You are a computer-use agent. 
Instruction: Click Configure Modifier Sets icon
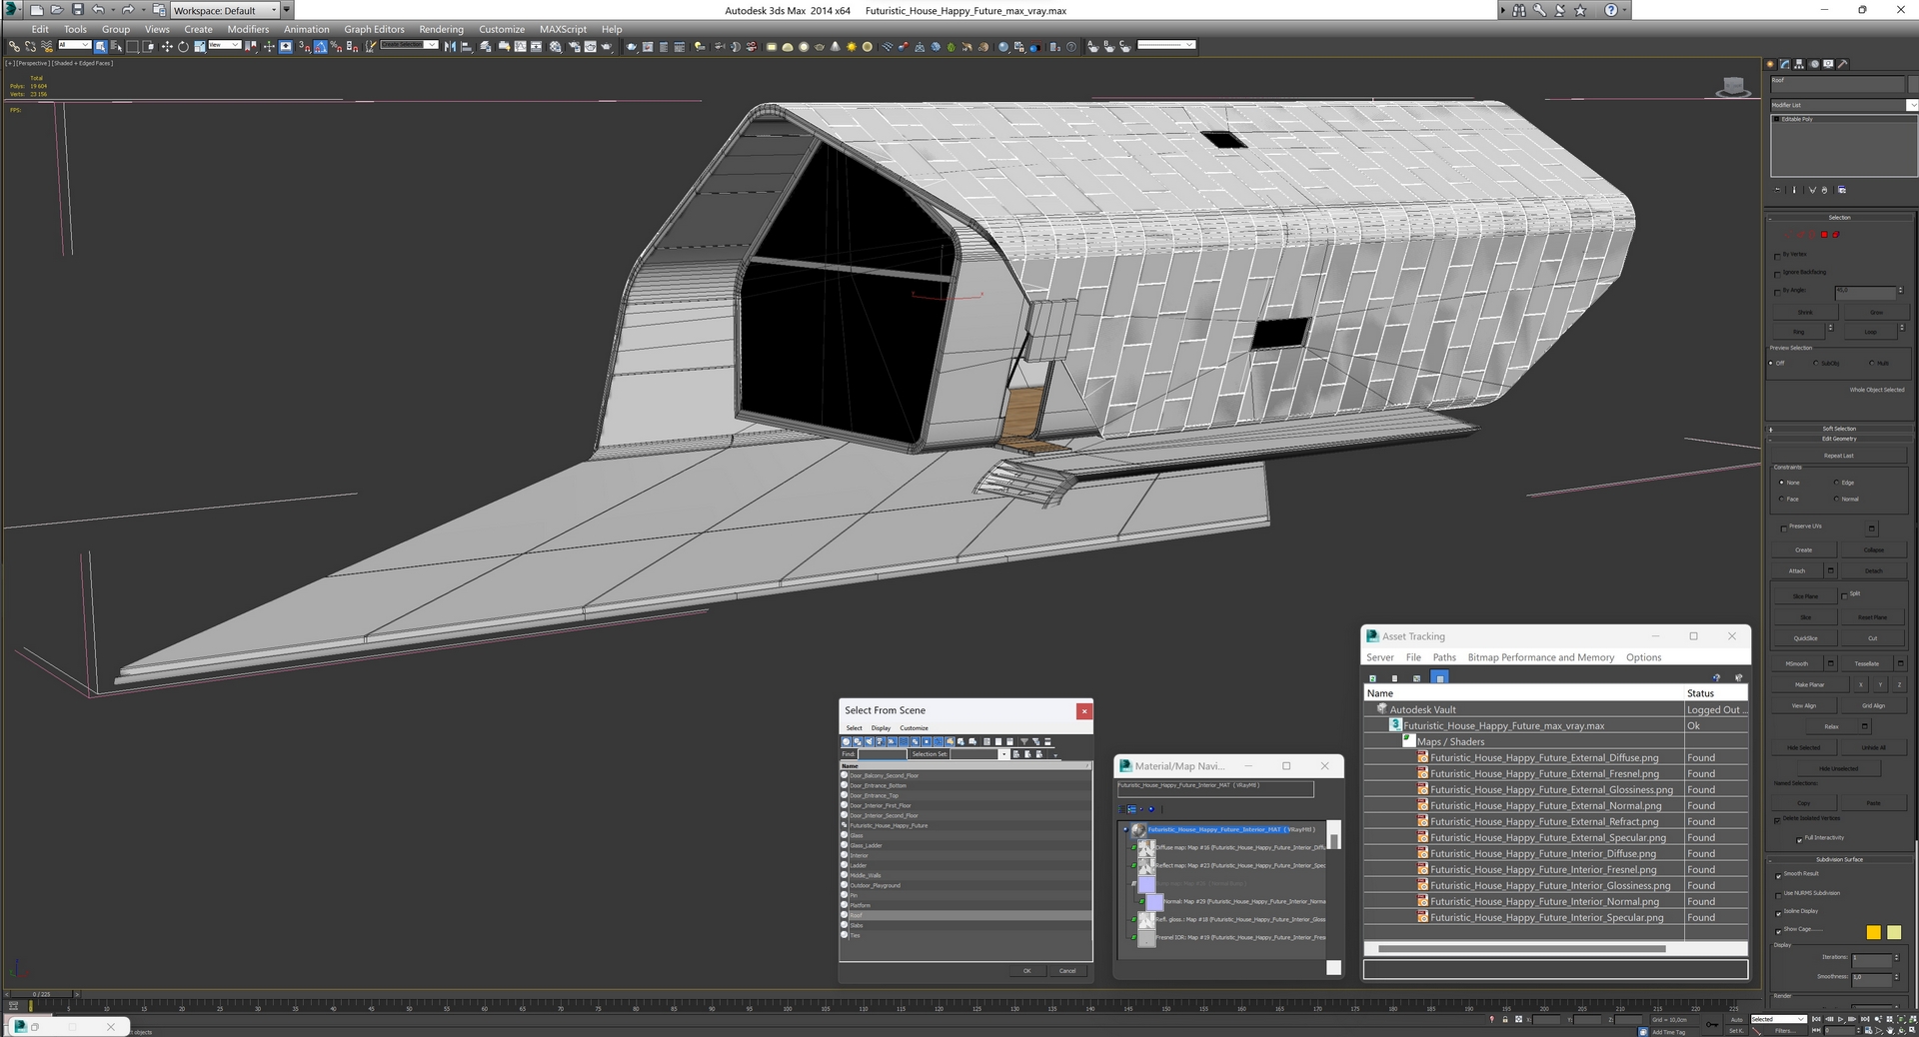click(x=1842, y=190)
